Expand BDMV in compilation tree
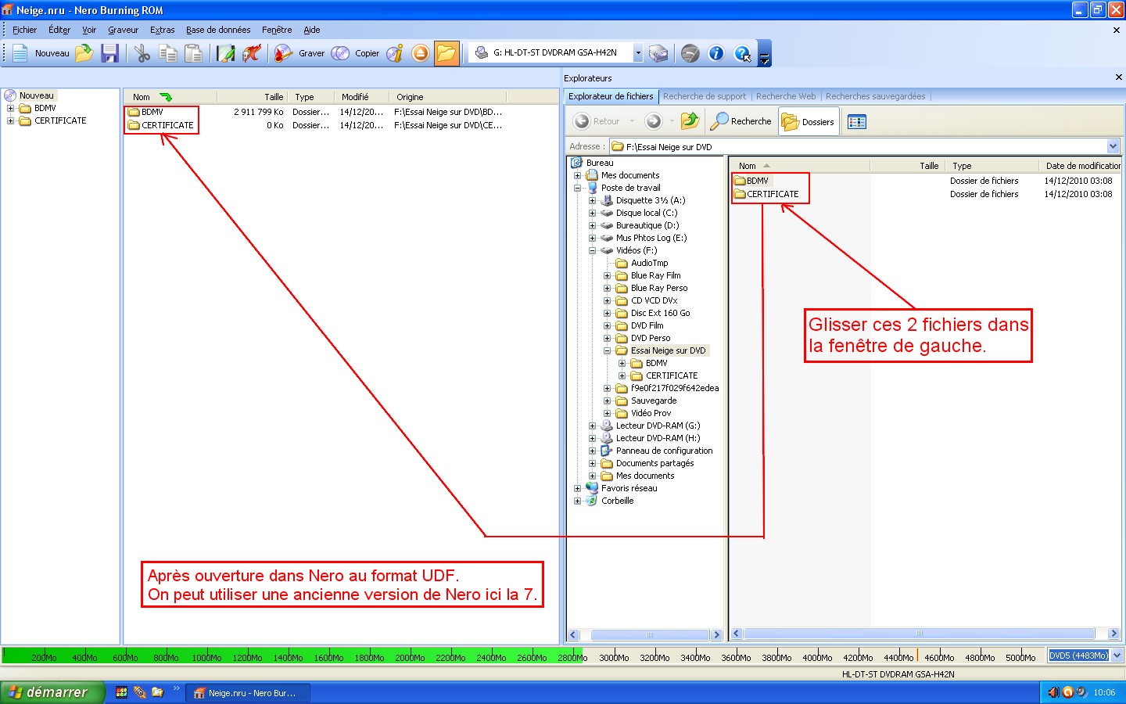The image size is (1126, 704). [11, 109]
